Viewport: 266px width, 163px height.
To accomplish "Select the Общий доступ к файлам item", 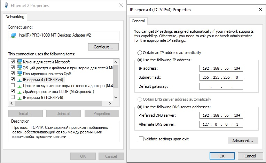I will (x=66, y=68).
